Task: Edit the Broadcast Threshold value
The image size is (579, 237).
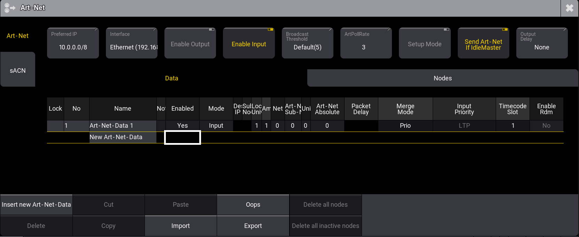Action: (307, 44)
